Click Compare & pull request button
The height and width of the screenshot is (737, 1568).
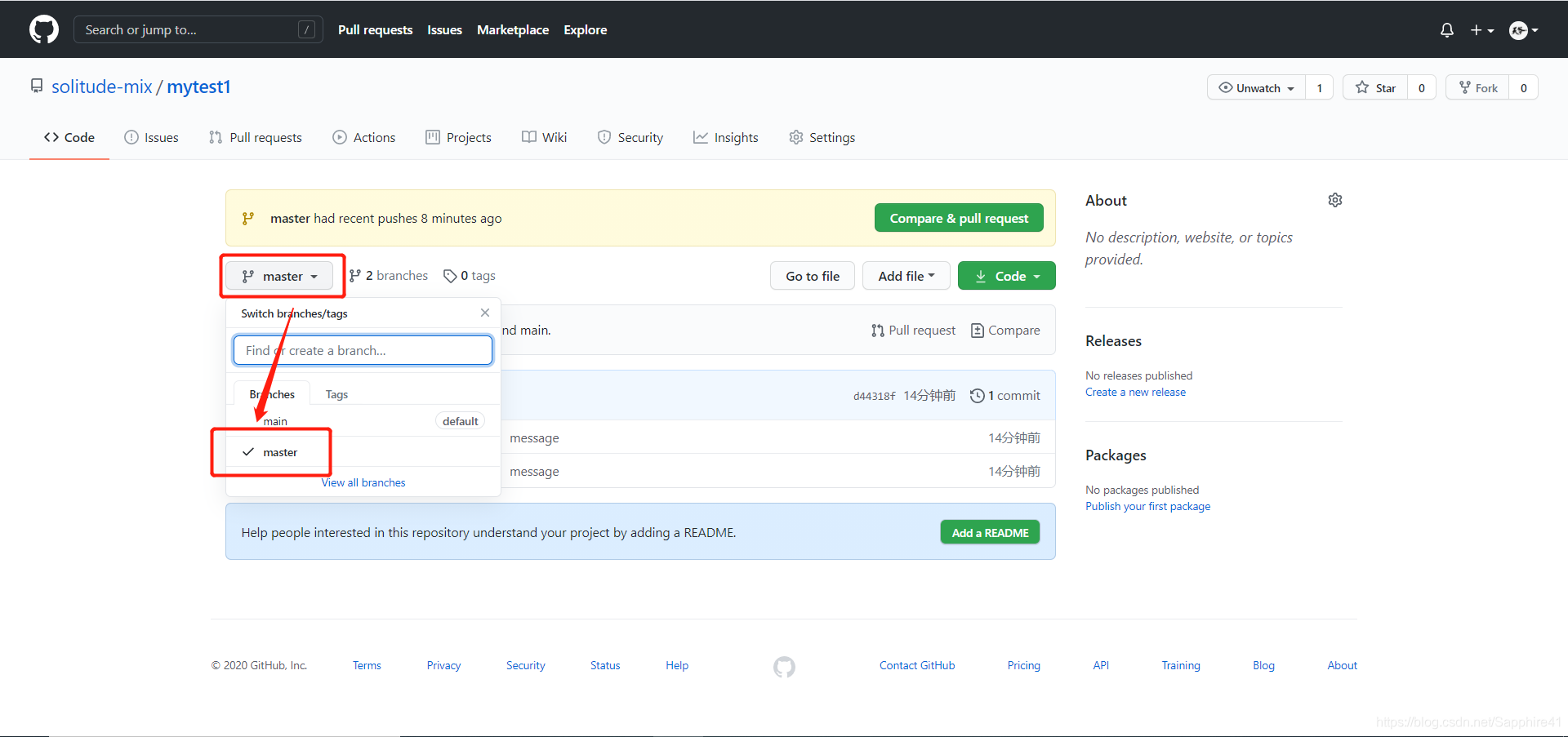(x=959, y=218)
